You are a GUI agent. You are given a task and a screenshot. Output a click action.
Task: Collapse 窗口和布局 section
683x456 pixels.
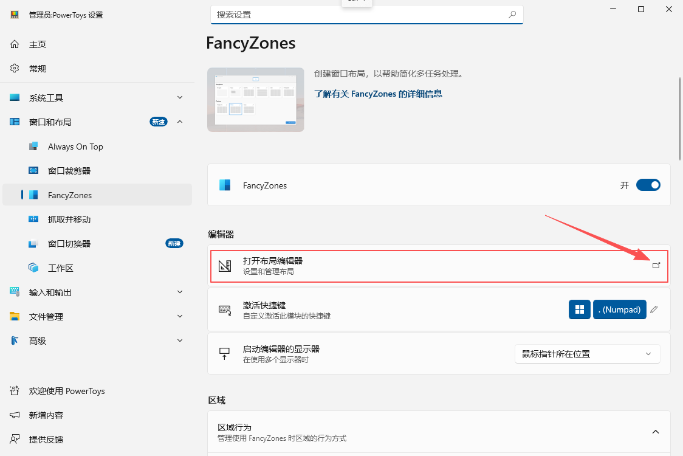(97, 122)
